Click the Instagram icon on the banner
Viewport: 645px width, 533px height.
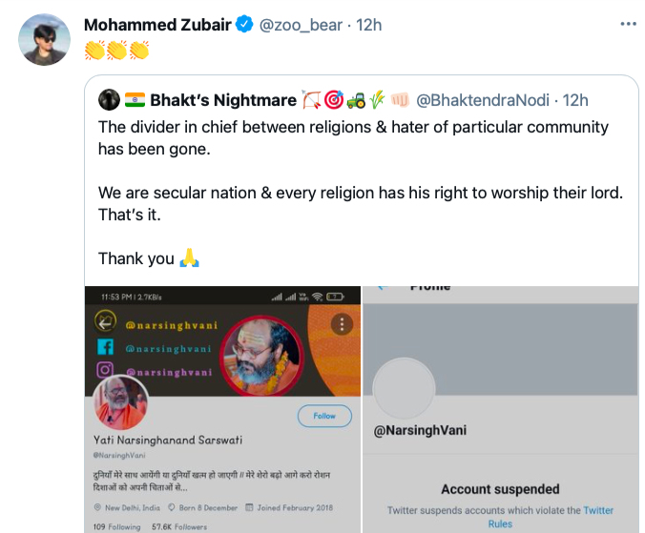click(x=106, y=371)
